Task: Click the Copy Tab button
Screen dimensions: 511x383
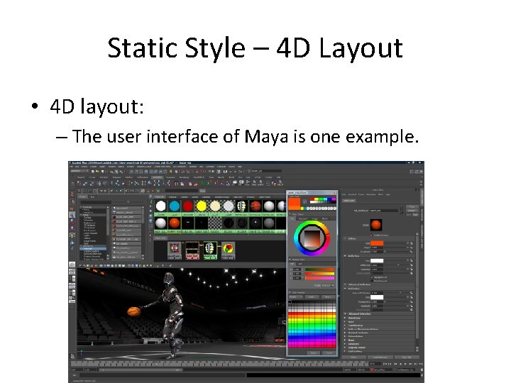Action: click(x=407, y=357)
